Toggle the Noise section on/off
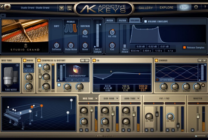Screen dimensions: 208x140 (x=25, y=60)
